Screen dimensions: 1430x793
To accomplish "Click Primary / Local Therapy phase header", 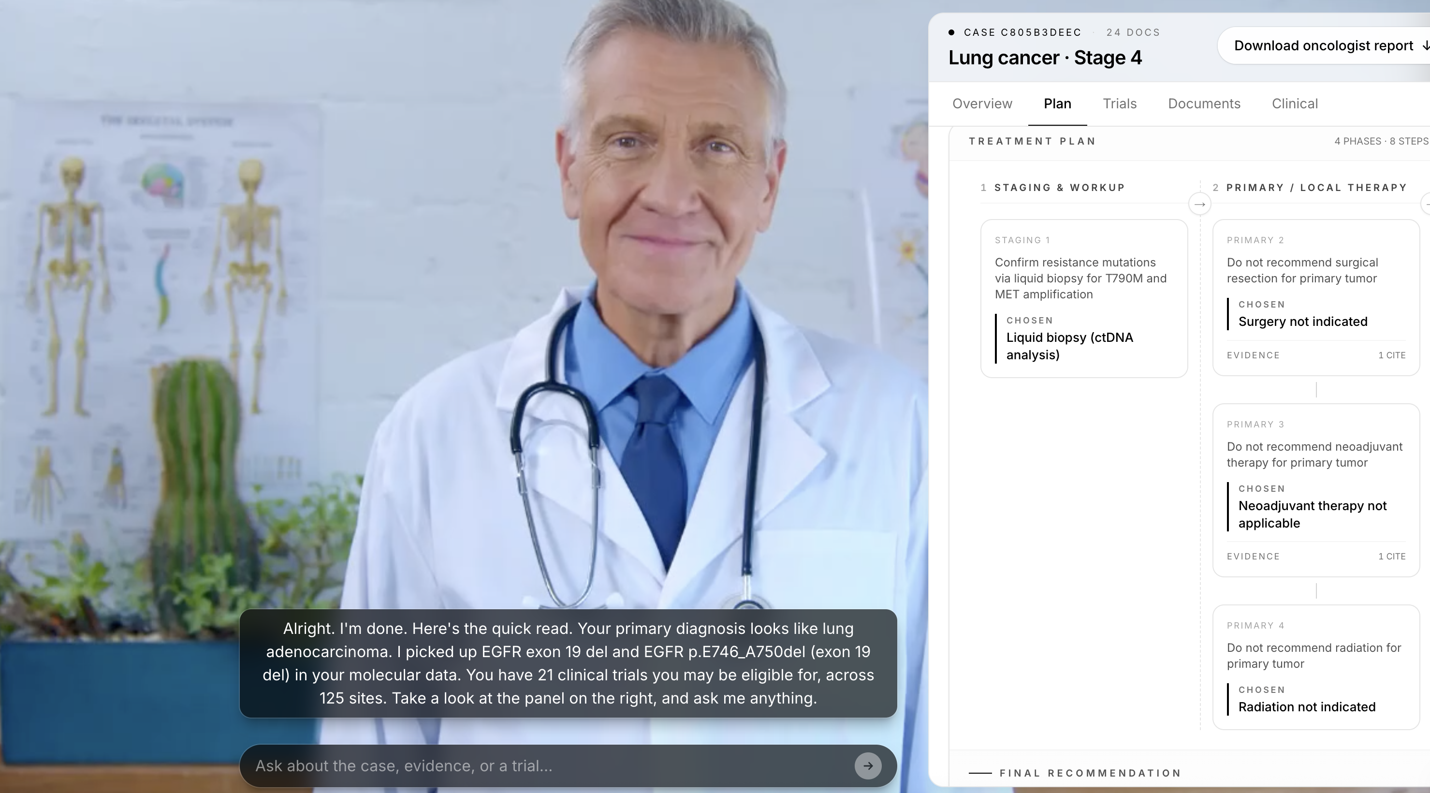I will [1315, 188].
